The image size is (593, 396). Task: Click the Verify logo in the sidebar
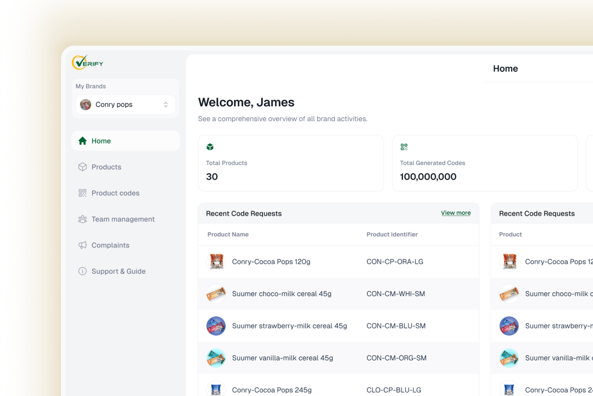point(87,63)
